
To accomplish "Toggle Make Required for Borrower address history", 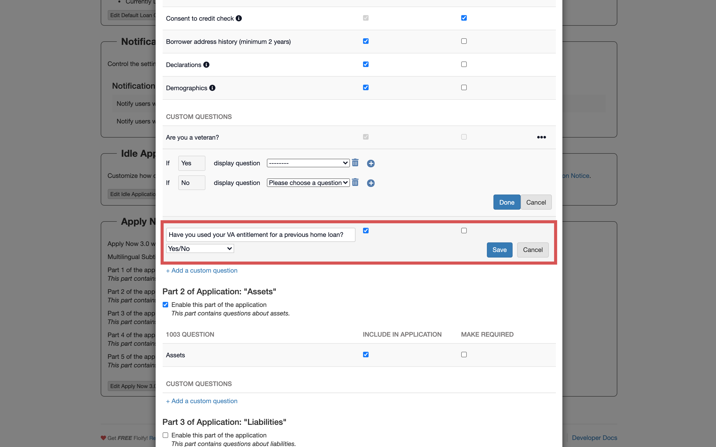I will point(464,41).
